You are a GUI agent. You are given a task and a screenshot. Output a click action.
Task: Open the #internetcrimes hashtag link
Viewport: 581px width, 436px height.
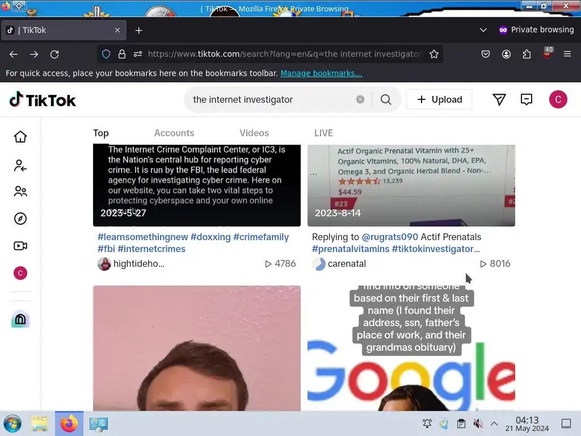[x=151, y=249]
